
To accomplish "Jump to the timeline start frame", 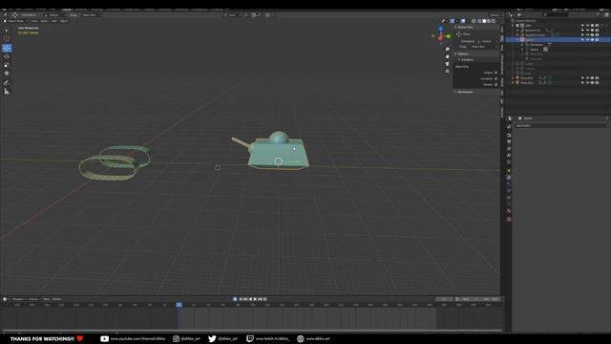I will (x=241, y=299).
